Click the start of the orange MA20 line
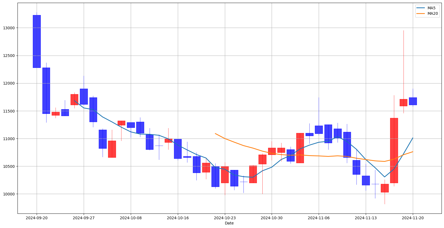 click(215, 133)
